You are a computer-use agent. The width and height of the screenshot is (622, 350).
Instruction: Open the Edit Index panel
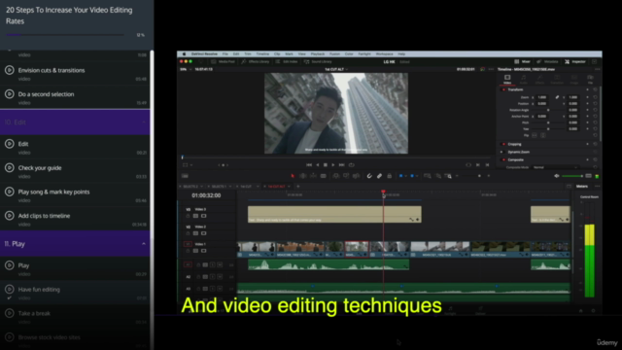pos(287,61)
